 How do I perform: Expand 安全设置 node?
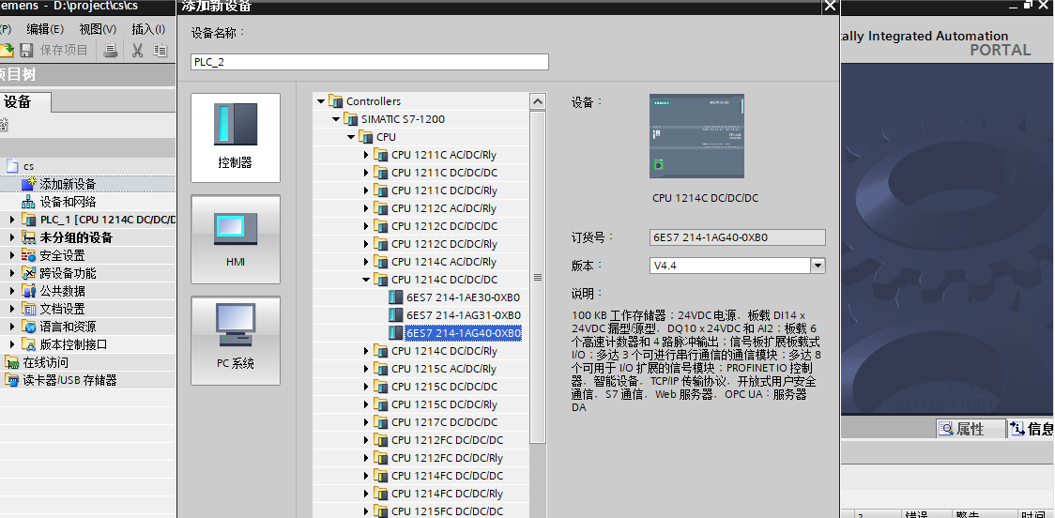(x=12, y=255)
